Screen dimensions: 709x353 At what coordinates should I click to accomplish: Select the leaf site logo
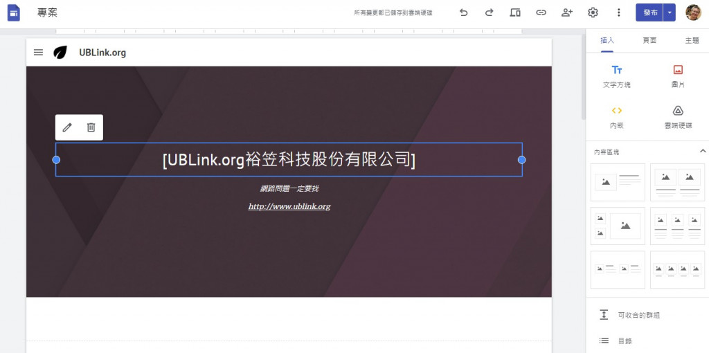click(x=60, y=53)
